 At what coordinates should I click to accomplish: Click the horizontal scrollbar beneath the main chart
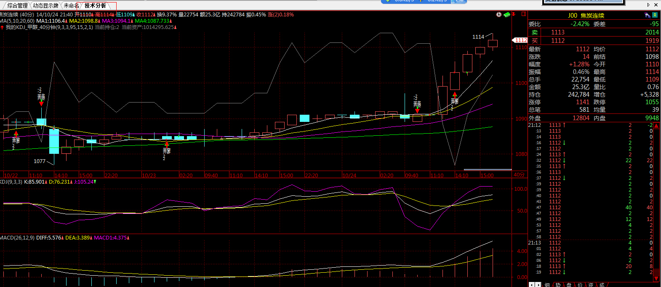pyautogui.click(x=487, y=170)
